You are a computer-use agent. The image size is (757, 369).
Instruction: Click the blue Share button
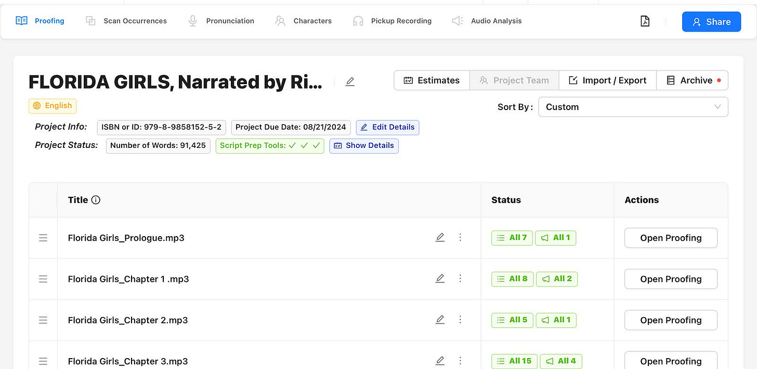click(711, 22)
